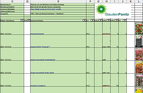143x93 pixels.
Task: Open the CO column filter dropdown
Action: tap(93, 20)
